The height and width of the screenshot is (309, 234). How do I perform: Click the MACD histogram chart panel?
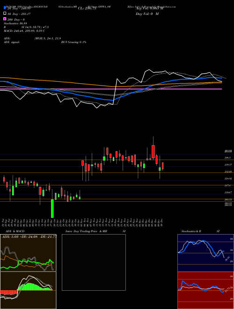tap(28, 290)
